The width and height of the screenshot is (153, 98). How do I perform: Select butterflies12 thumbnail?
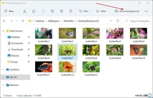coord(67,67)
